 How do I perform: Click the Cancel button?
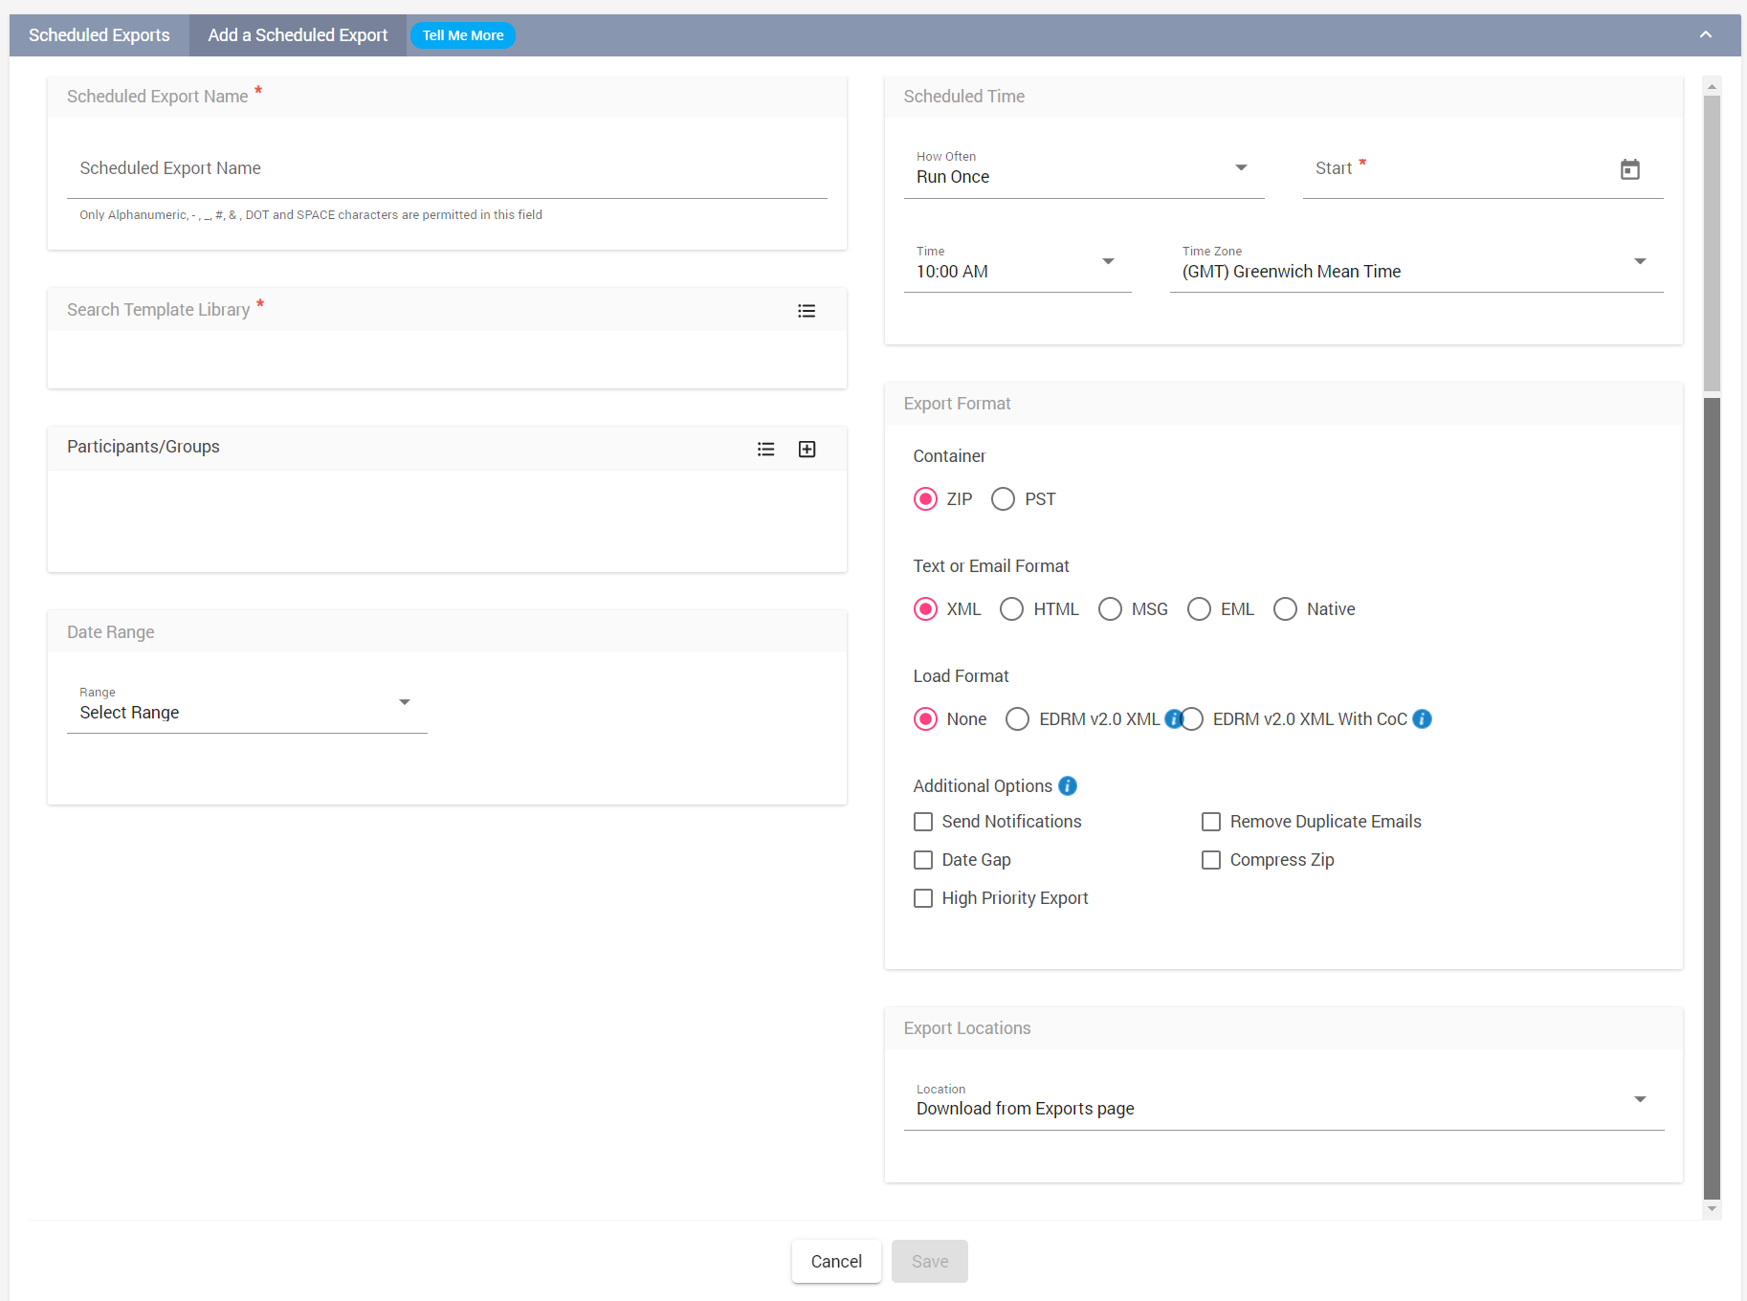pos(836,1262)
